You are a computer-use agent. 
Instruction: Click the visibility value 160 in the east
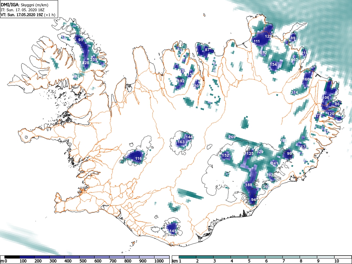point(306,79)
